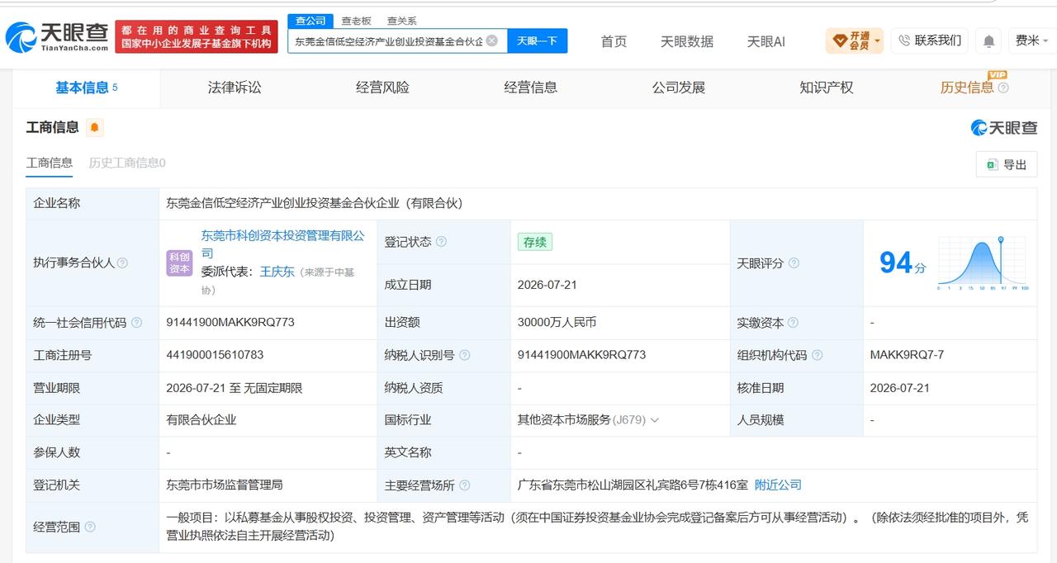Click the address 广东省东莞市松山湖园区礼宾路6号7栋416室
The height and width of the screenshot is (563, 1057).
pyautogui.click(x=633, y=485)
